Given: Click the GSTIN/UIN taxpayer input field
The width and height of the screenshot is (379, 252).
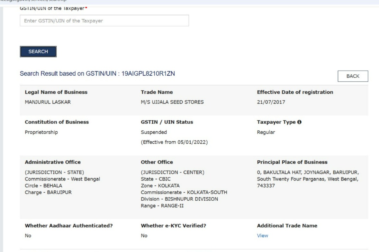Looking at the screenshot, I should (104, 21).
